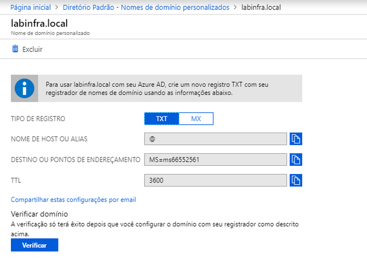Focus the Nome de host ou alias field
This screenshot has width=367, height=264.
(x=215, y=139)
